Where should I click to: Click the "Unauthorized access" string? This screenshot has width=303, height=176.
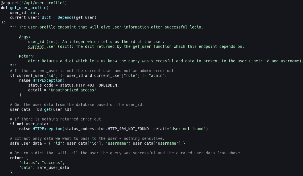pyautogui.click(x=73, y=90)
